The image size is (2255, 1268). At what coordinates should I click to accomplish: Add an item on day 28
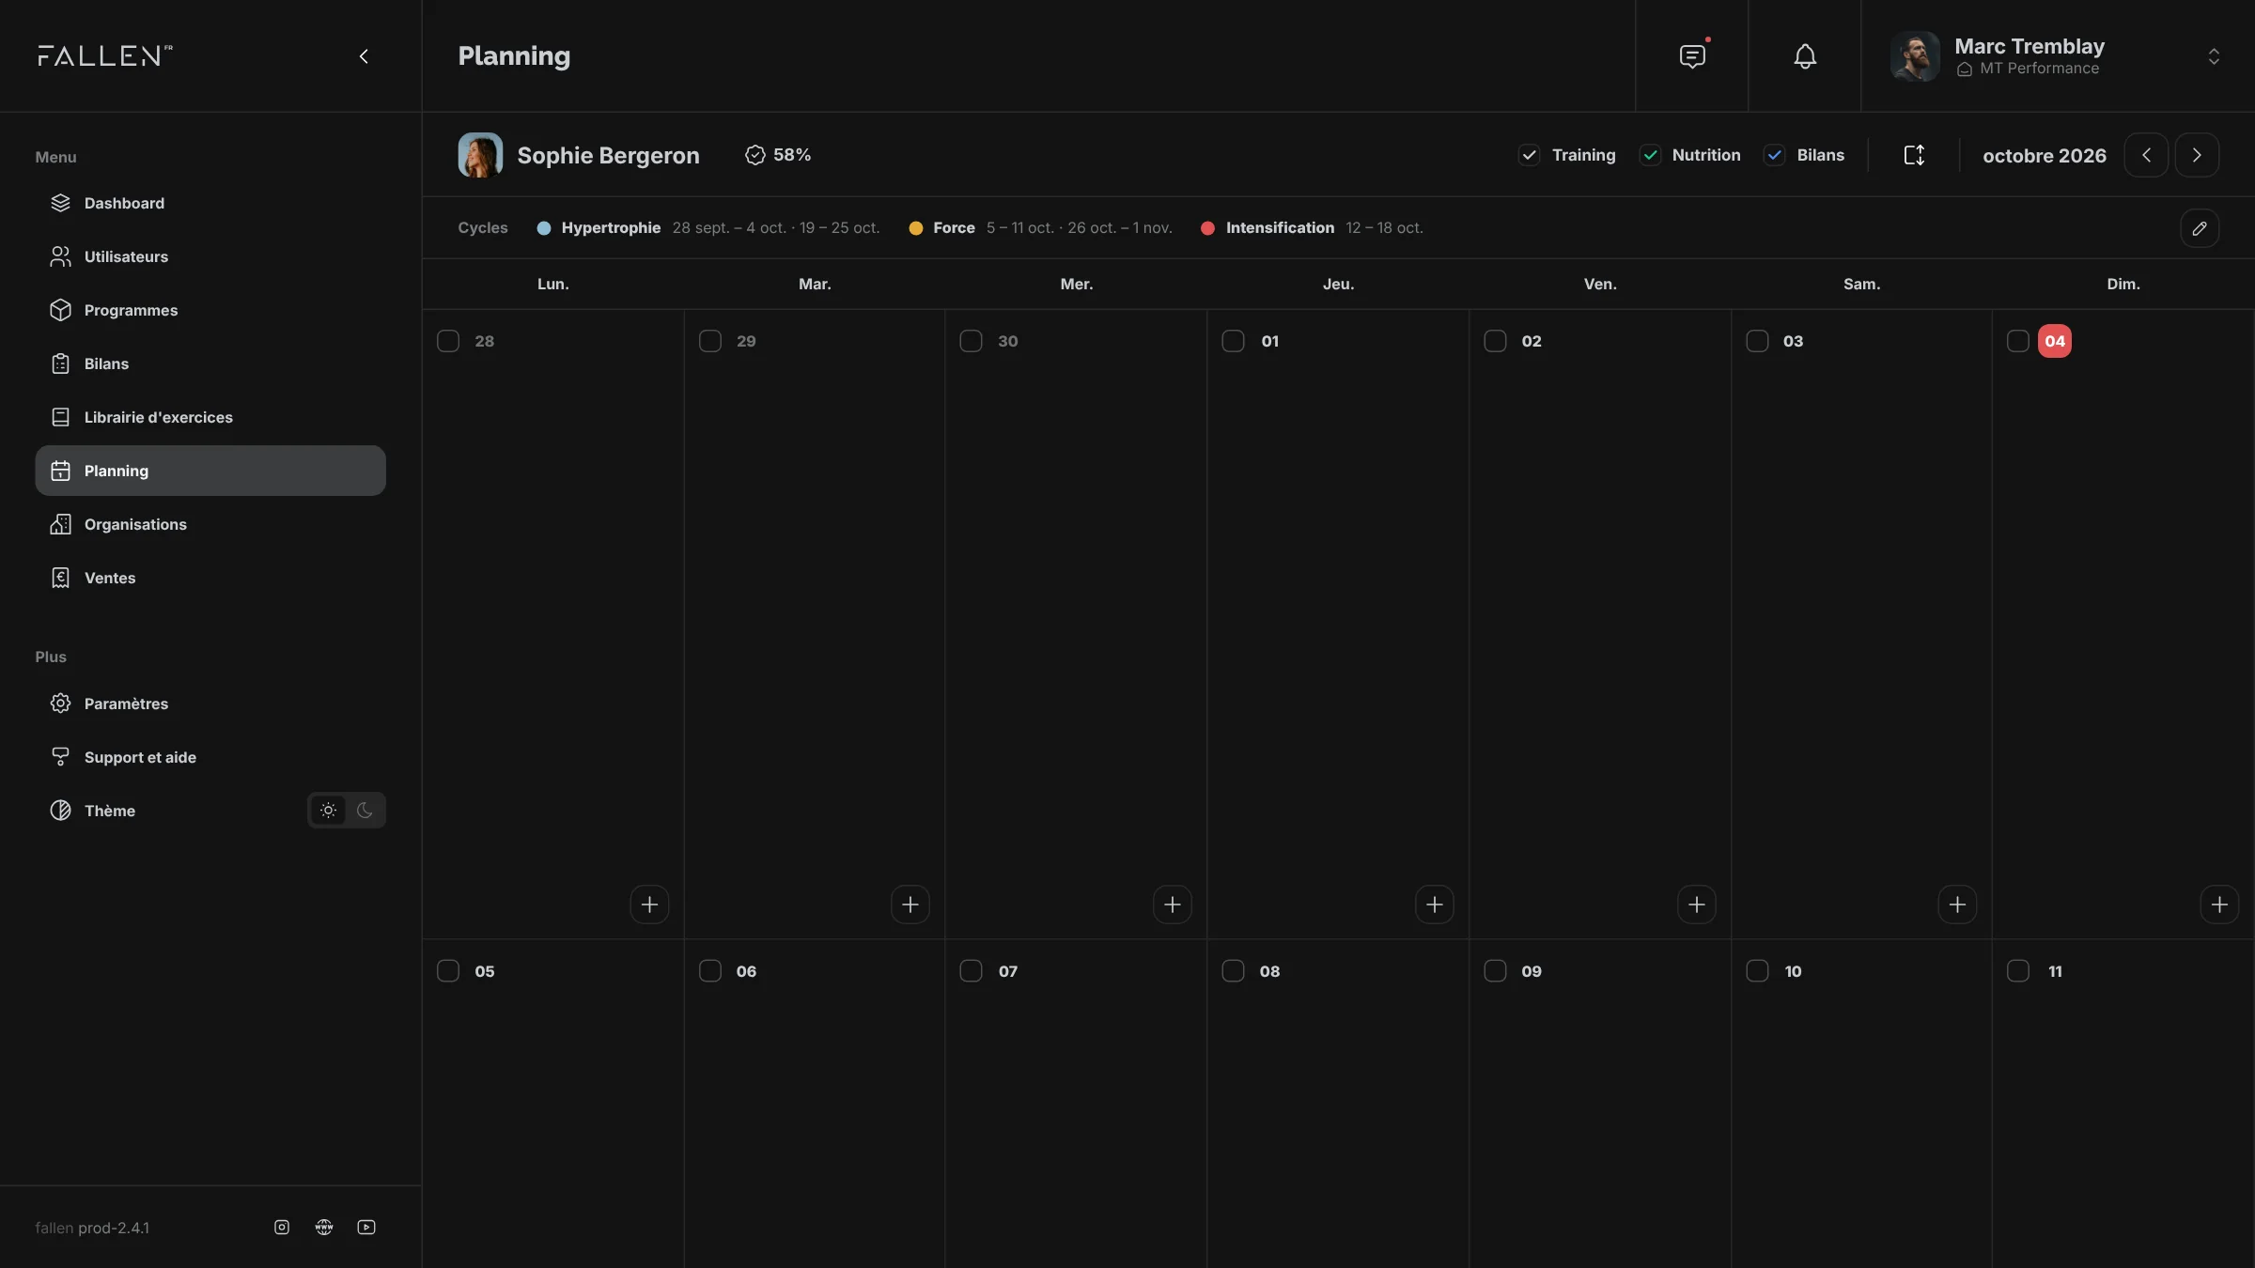coord(649,905)
